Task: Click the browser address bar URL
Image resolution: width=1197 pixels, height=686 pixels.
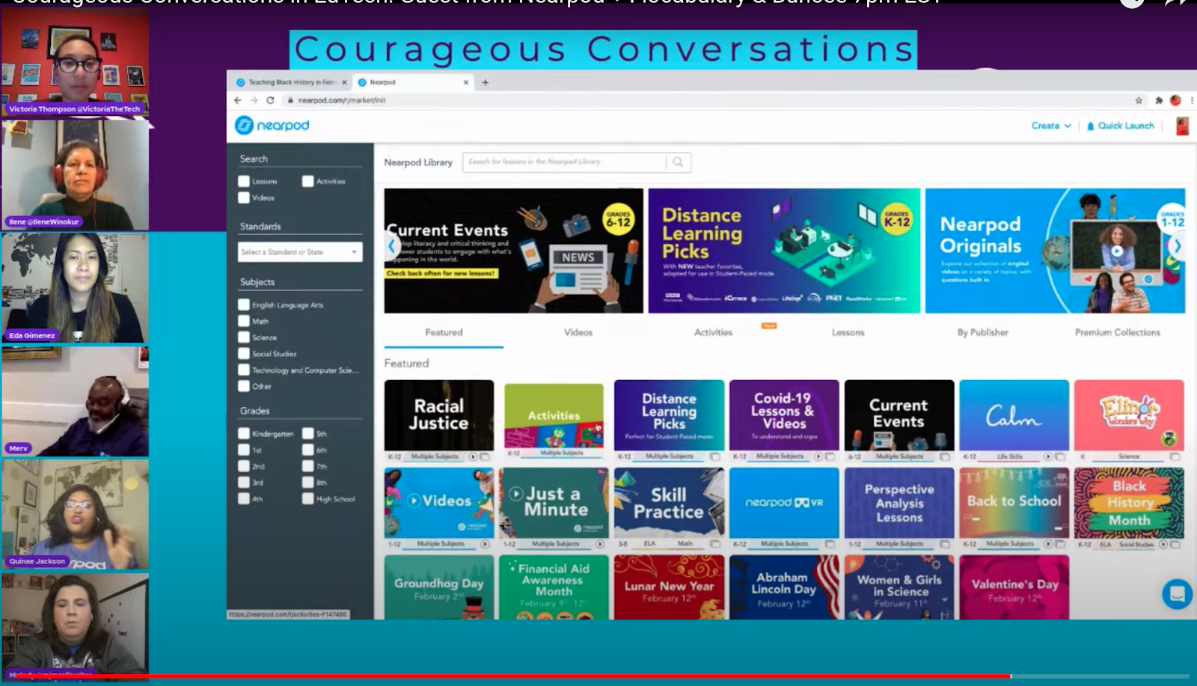Action: pyautogui.click(x=341, y=100)
